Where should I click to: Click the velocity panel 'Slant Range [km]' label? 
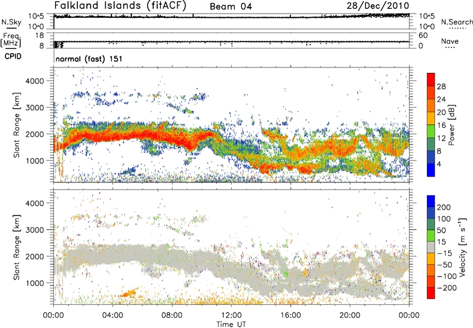tap(17, 247)
